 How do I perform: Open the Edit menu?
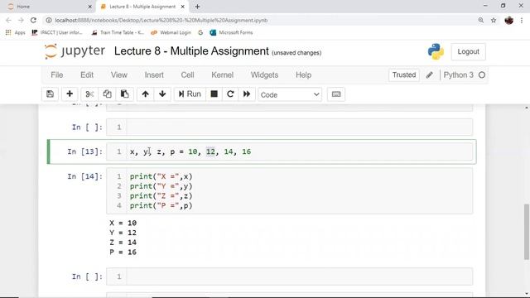tap(87, 75)
